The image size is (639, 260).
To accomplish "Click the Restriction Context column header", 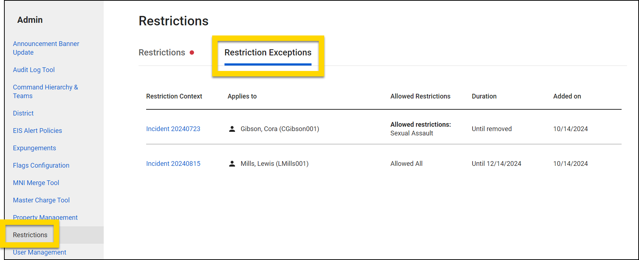I will (x=174, y=96).
